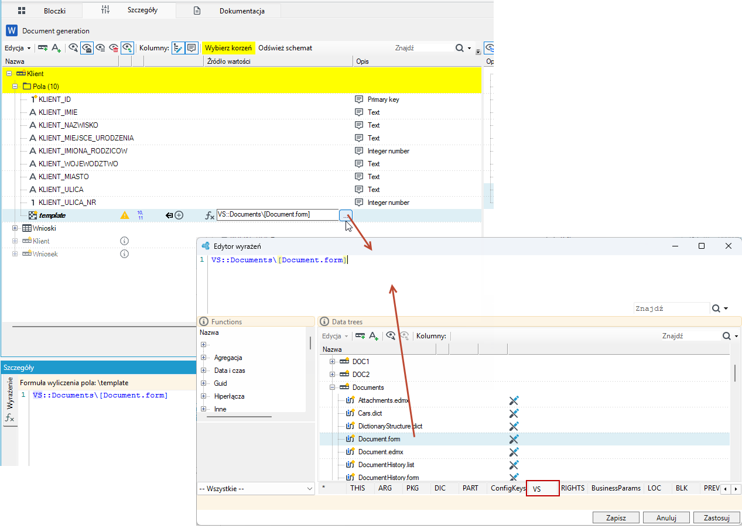Click the info icon on the Wniosek row
This screenshot has height=528, width=742.
click(124, 254)
